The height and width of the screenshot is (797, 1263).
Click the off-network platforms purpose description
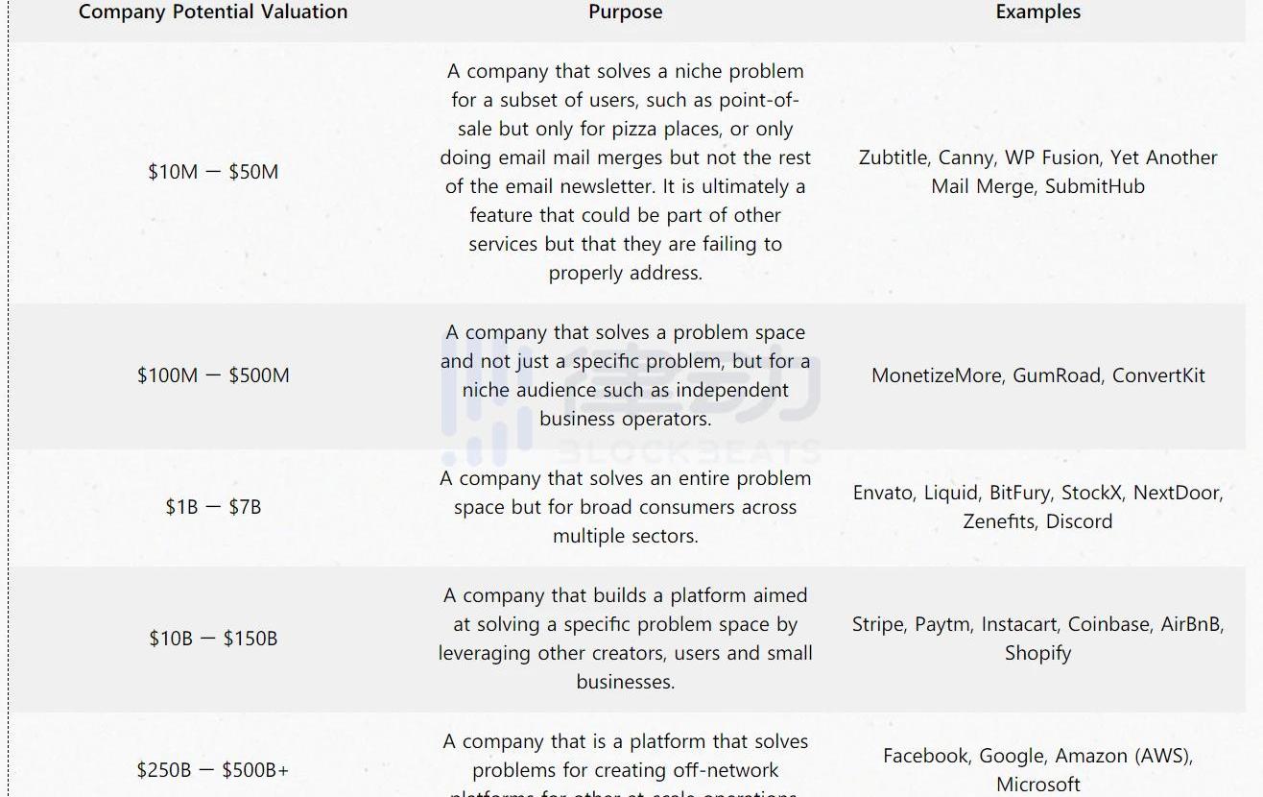point(625,768)
